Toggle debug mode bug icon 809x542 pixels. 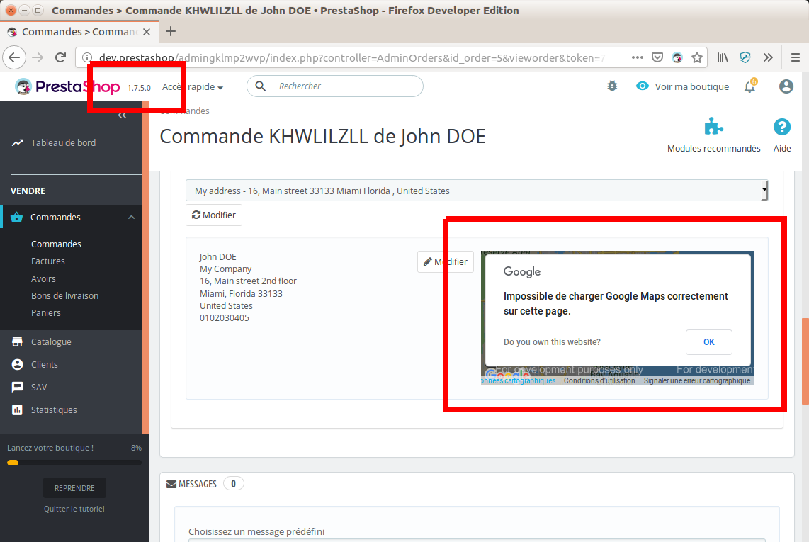point(613,86)
